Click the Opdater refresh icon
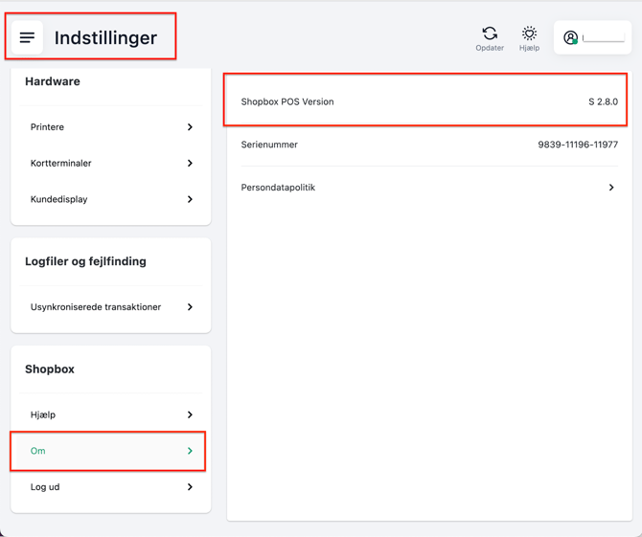The image size is (642, 537). pyautogui.click(x=490, y=34)
